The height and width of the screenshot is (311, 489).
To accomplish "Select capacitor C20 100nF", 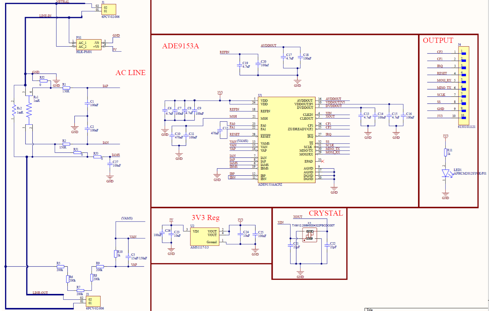I will [258, 63].
